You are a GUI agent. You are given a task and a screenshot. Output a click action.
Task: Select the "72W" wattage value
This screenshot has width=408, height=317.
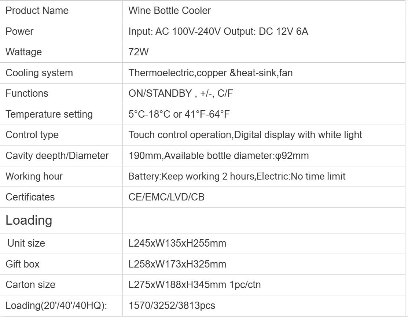coord(139,52)
